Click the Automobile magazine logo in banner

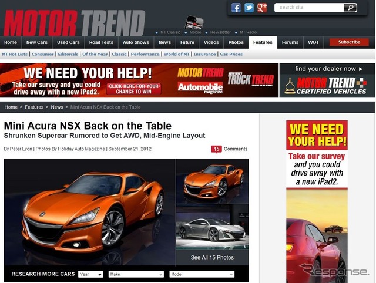coord(200,87)
